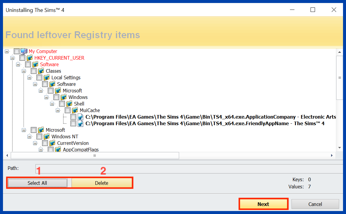Viewport: 346px width, 214px height.
Task: Click the HKEY_CURRENT_USER registry folder icon
Action: [x=30, y=58]
